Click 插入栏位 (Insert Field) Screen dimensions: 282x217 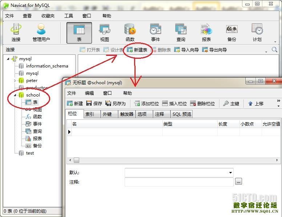pyautogui.click(x=174, y=103)
